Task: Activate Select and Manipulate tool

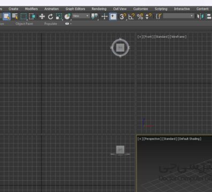Action: [x=104, y=17]
